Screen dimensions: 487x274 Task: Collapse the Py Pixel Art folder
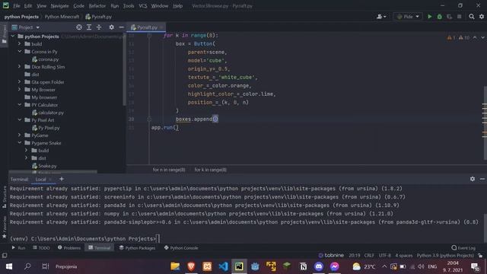pos(20,120)
